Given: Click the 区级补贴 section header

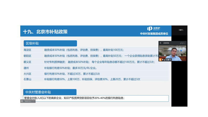Looking at the screenshot, I should click(50, 43).
